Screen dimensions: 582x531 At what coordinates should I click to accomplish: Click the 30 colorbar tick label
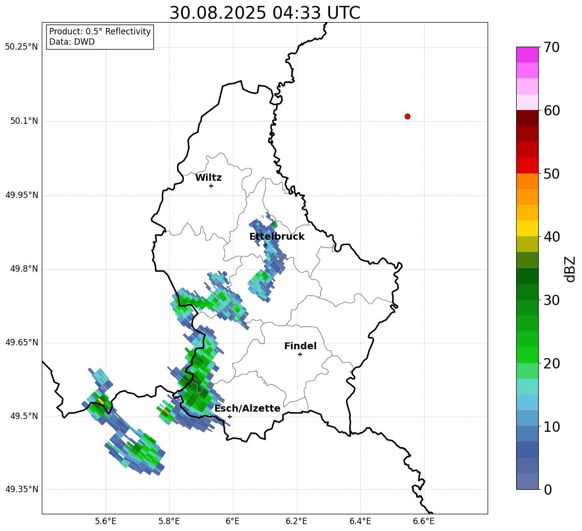pos(552,300)
